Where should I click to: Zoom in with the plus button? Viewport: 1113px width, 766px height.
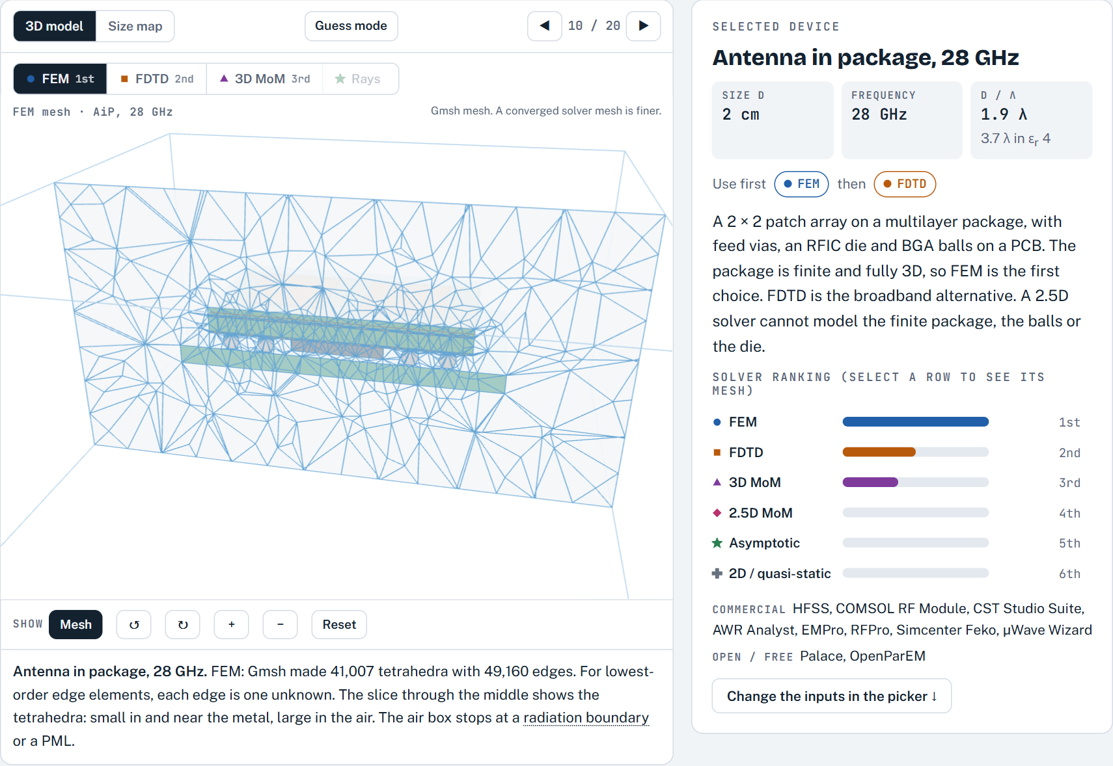(232, 625)
